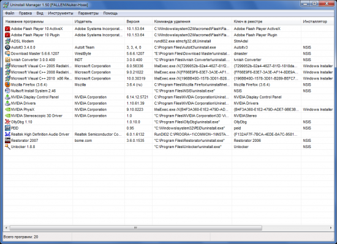
Task: Click the Ivnish Converter icon
Action: coord(7,60)
